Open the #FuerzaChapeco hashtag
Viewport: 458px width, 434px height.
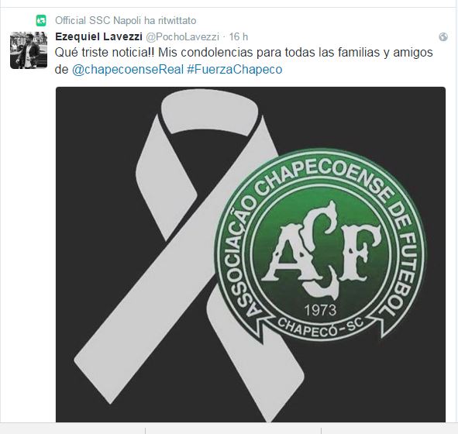pos(235,70)
